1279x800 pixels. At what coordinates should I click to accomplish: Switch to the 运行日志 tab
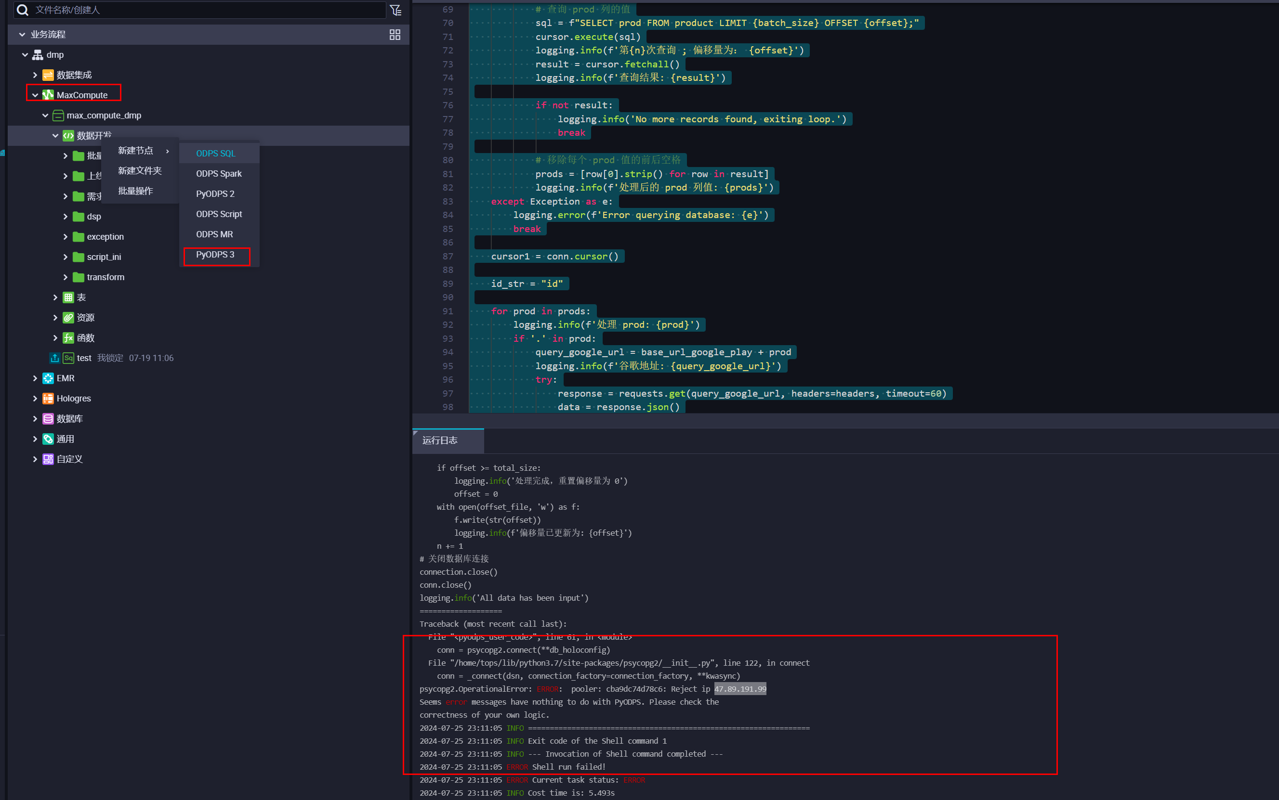448,441
